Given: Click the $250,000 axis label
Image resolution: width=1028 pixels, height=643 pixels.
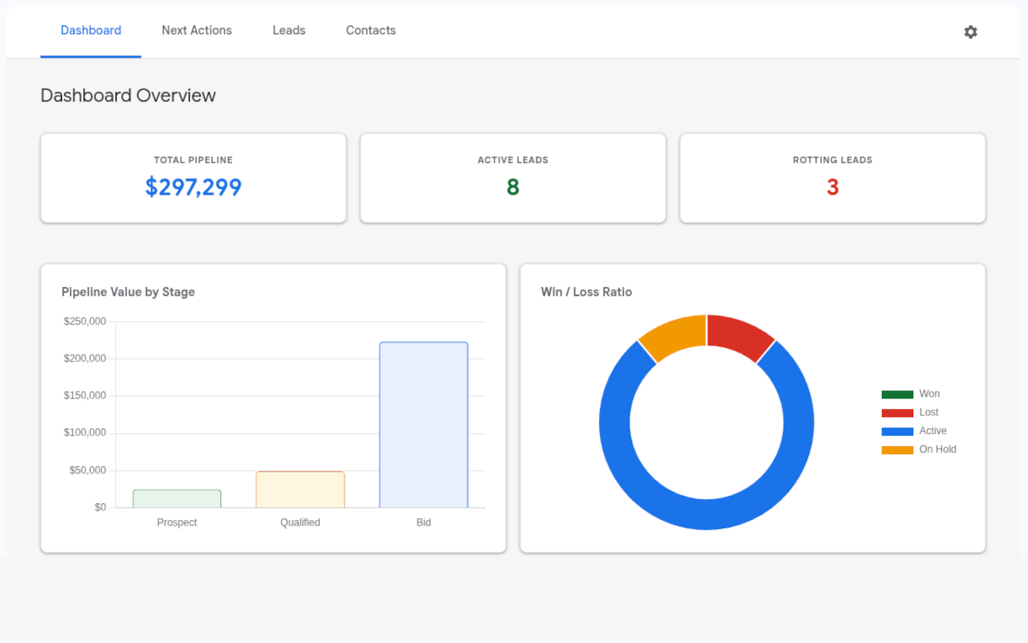Looking at the screenshot, I should (85, 321).
